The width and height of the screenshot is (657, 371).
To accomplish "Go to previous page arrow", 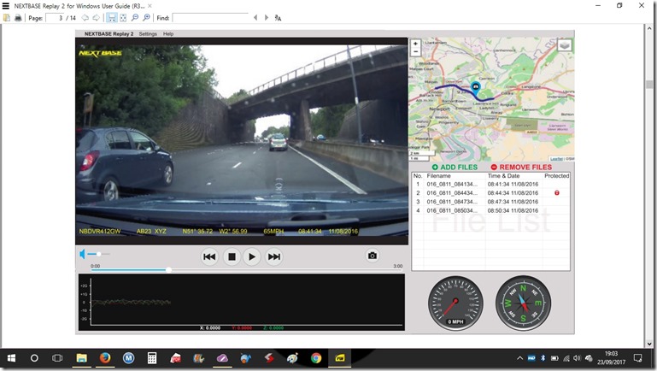I will click(x=85, y=18).
